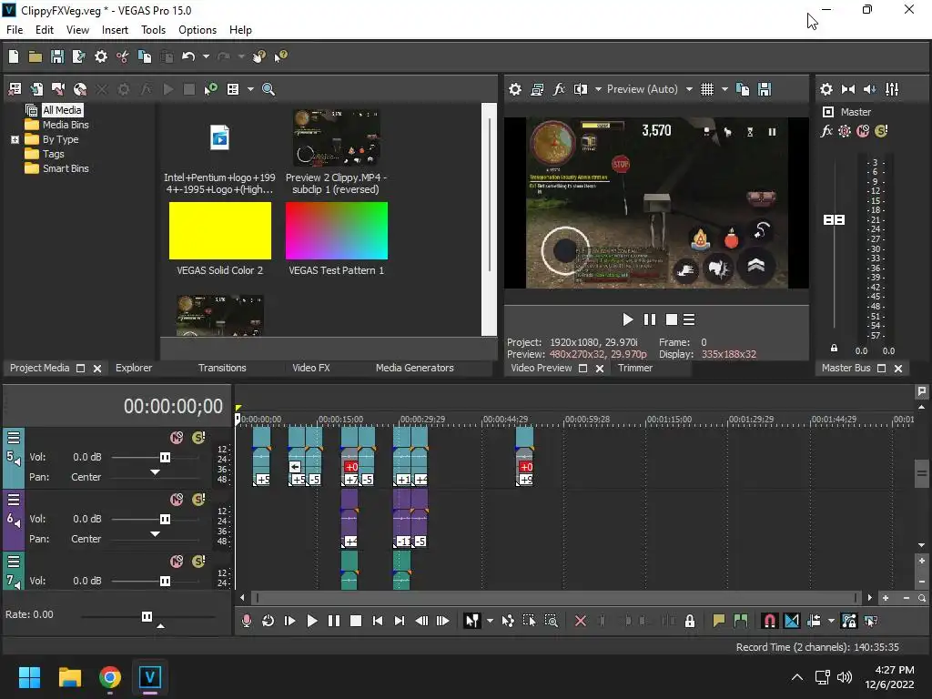Switch to the Video FX tab
Viewport: 932px width, 699px height.
pos(311,368)
